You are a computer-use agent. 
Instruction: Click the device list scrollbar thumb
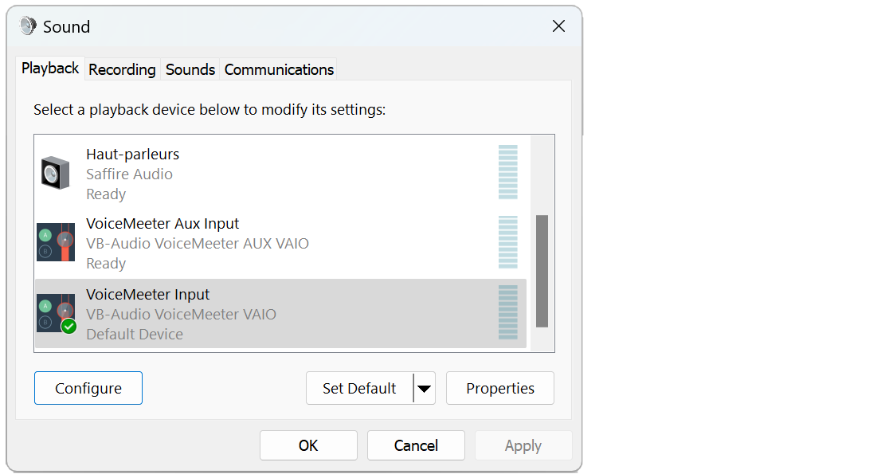(x=542, y=271)
